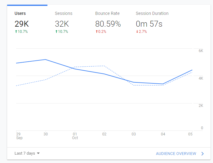
Task: Click the green up arrow under Sessions
Action: point(56,32)
